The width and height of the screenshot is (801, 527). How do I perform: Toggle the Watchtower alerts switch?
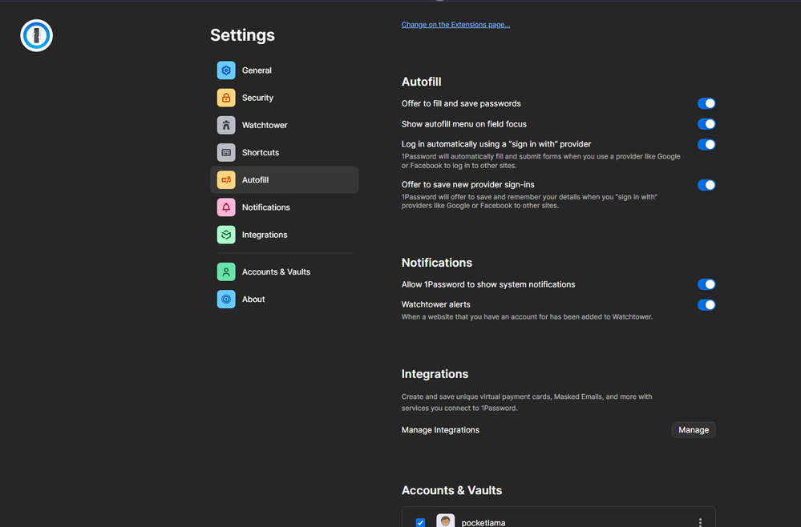706,305
